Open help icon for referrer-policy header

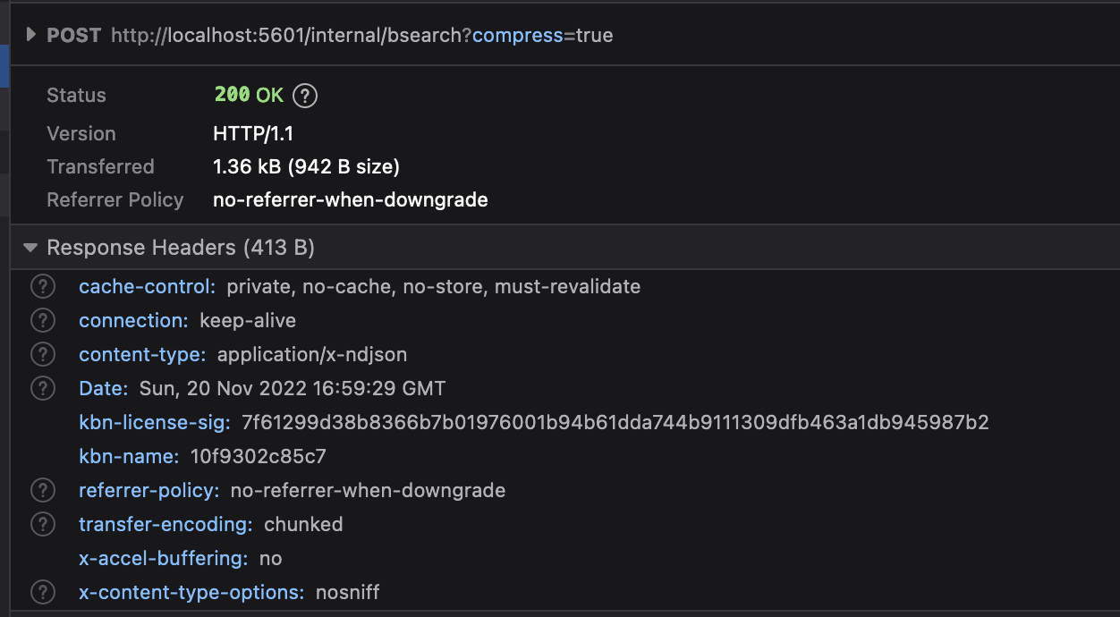tap(43, 491)
